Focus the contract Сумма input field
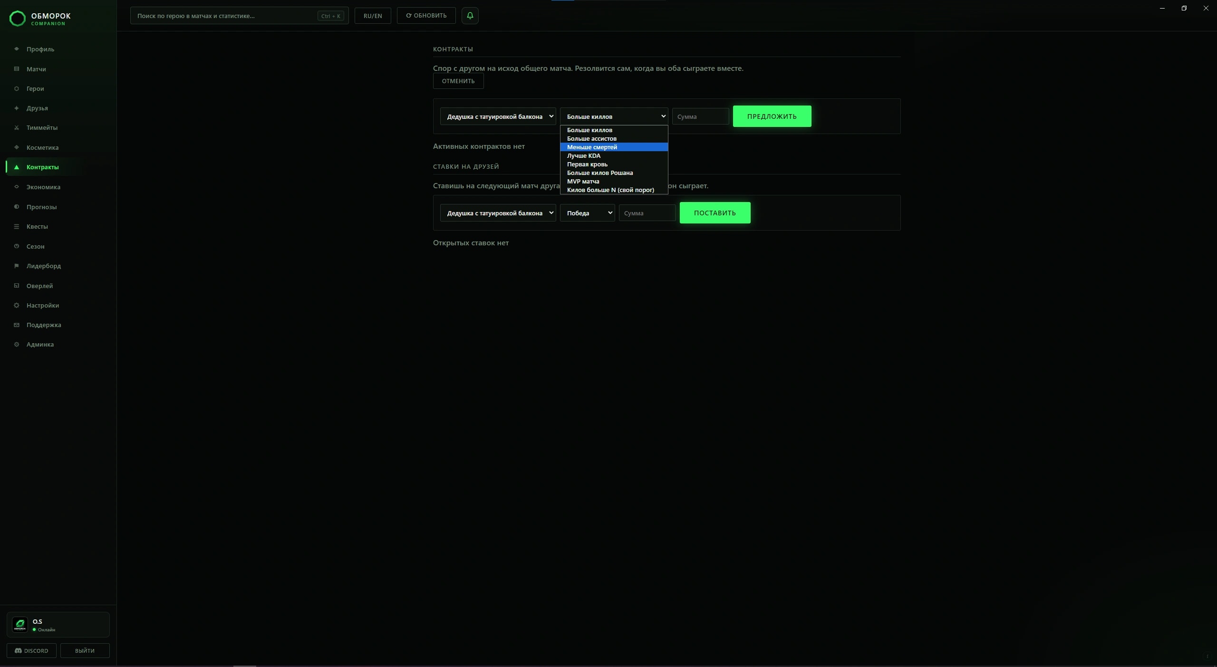The height and width of the screenshot is (667, 1217). coord(700,116)
